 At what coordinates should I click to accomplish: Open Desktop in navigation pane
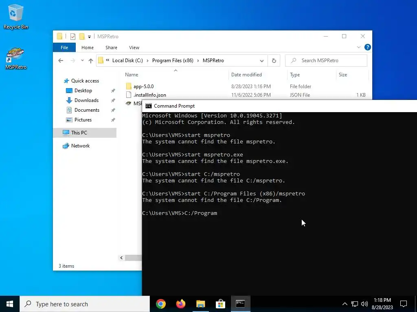click(x=83, y=91)
